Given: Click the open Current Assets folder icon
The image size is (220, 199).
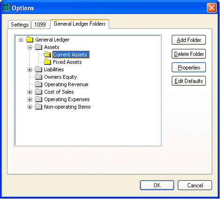Looking at the screenshot, I should 47,55.
